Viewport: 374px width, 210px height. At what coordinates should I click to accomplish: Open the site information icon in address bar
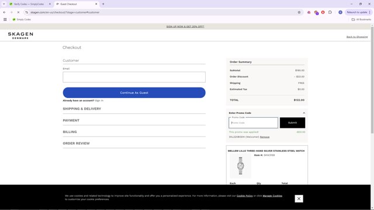pos(27,12)
